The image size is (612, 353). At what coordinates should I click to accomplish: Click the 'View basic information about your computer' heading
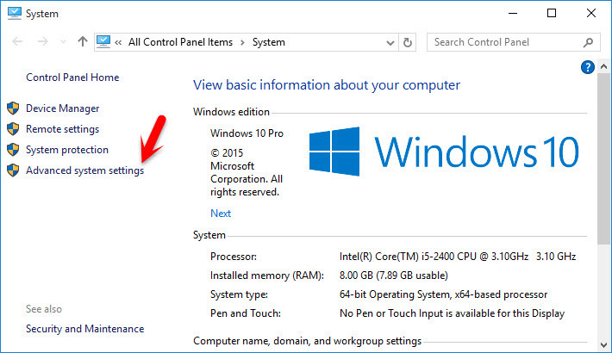[x=327, y=85]
